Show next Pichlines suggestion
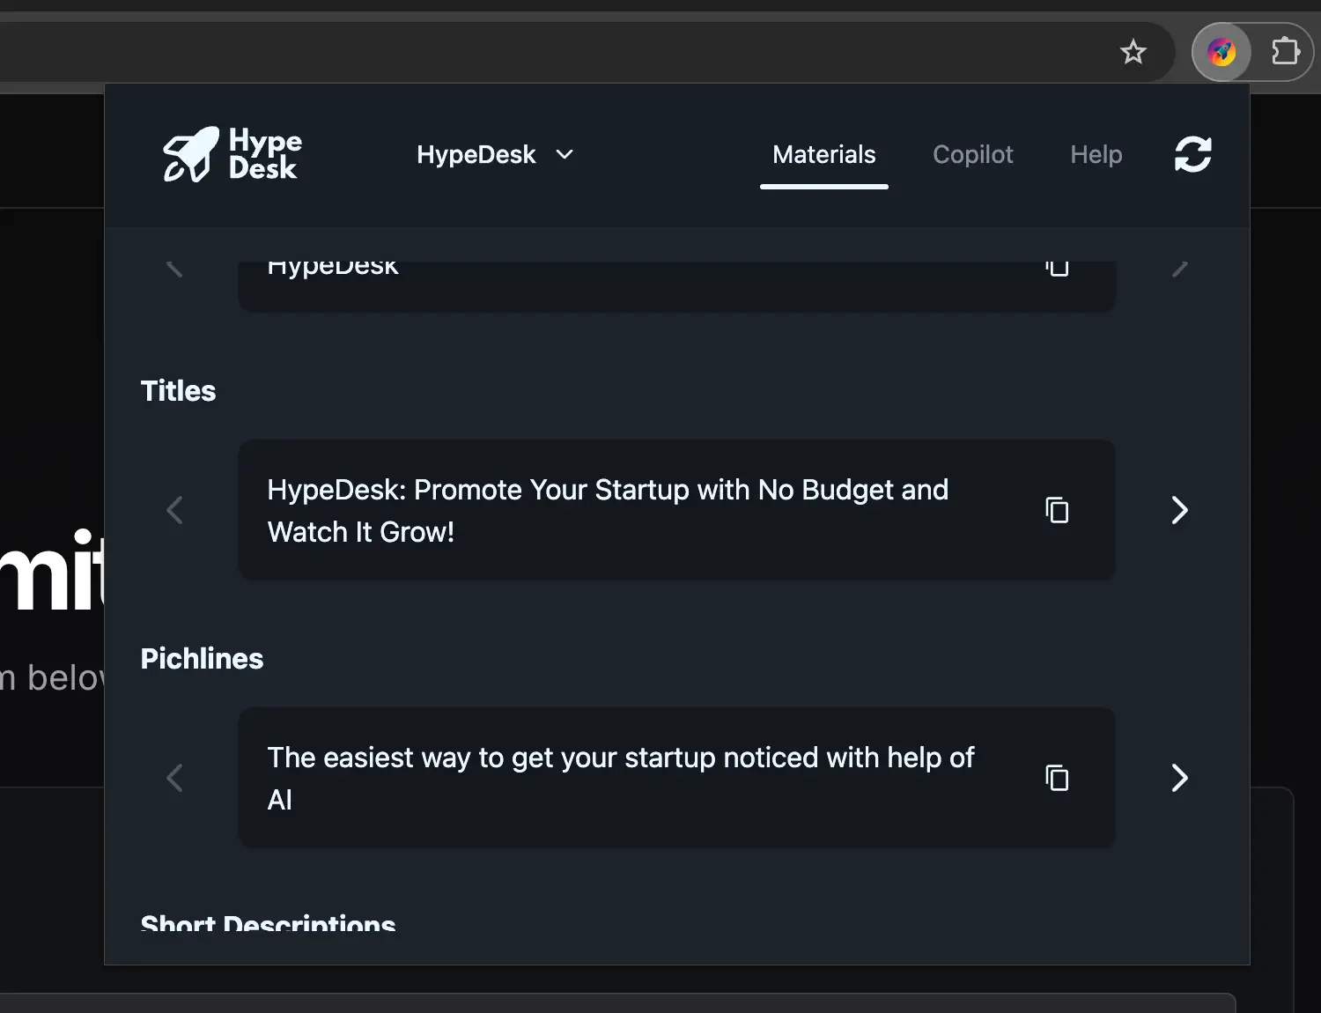 click(x=1179, y=778)
